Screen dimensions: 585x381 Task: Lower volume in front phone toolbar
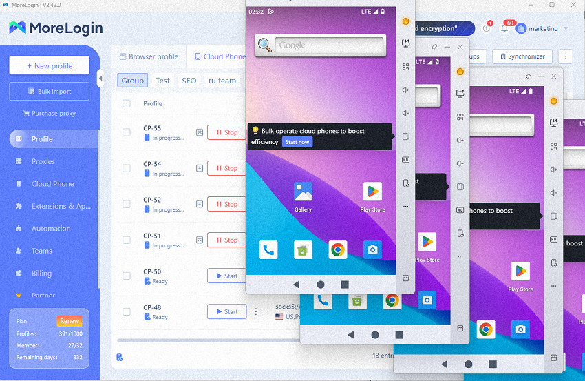(x=405, y=113)
